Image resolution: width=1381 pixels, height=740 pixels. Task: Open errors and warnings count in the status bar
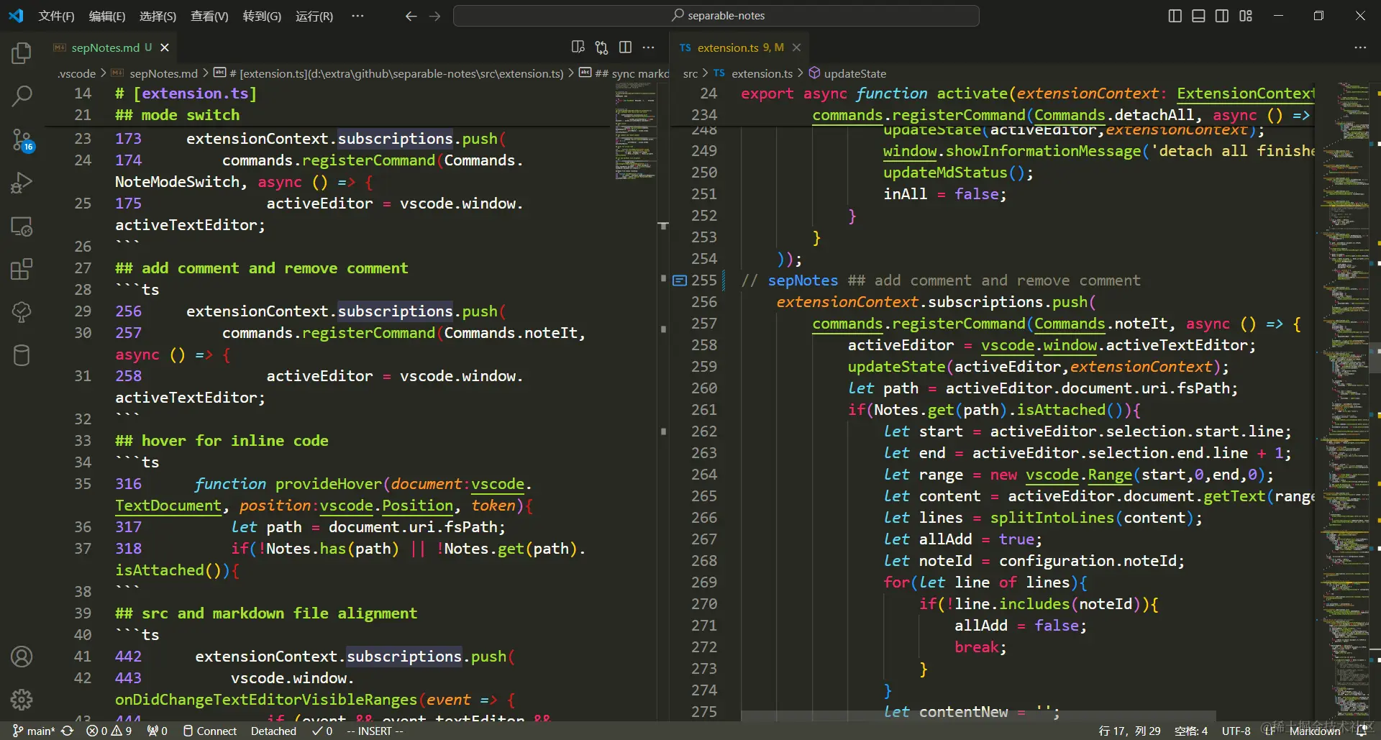click(109, 731)
